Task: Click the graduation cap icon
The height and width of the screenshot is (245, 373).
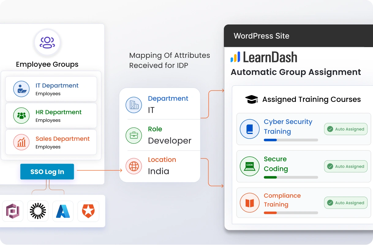Action: point(251,99)
